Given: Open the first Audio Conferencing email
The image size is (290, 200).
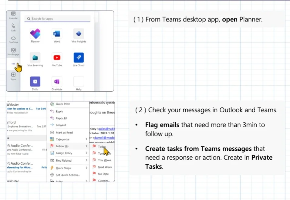Looking at the screenshot, I should click(x=26, y=149).
